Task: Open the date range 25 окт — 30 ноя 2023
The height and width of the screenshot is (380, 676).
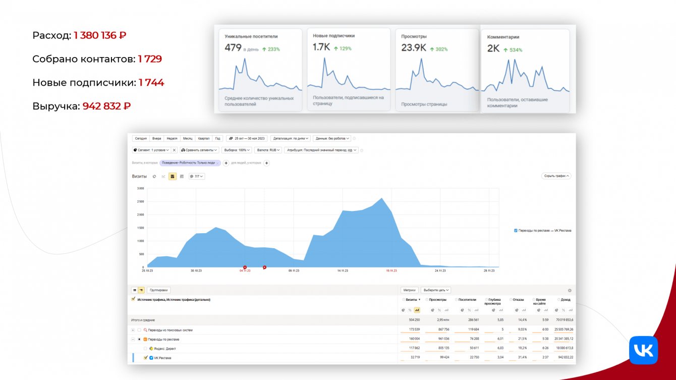Action: pos(247,138)
